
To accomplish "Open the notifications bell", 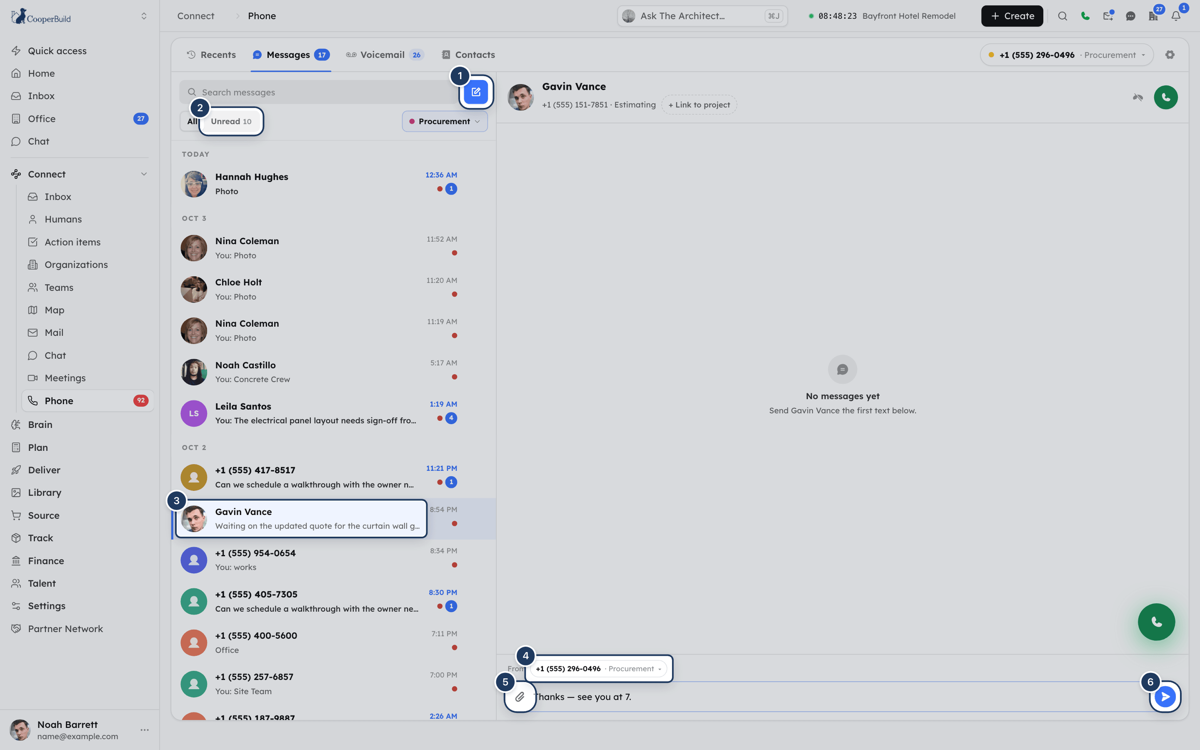I will (1176, 16).
